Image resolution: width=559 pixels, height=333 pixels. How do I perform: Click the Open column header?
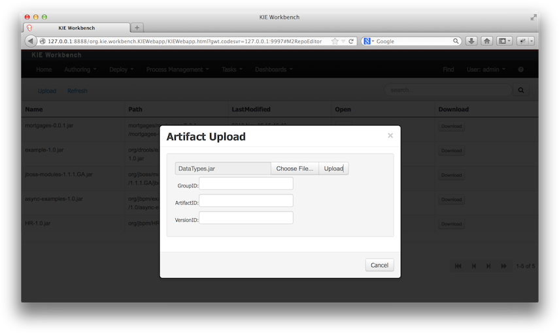pos(343,109)
